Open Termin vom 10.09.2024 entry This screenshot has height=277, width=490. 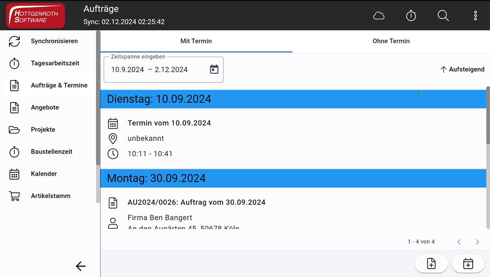coord(169,123)
